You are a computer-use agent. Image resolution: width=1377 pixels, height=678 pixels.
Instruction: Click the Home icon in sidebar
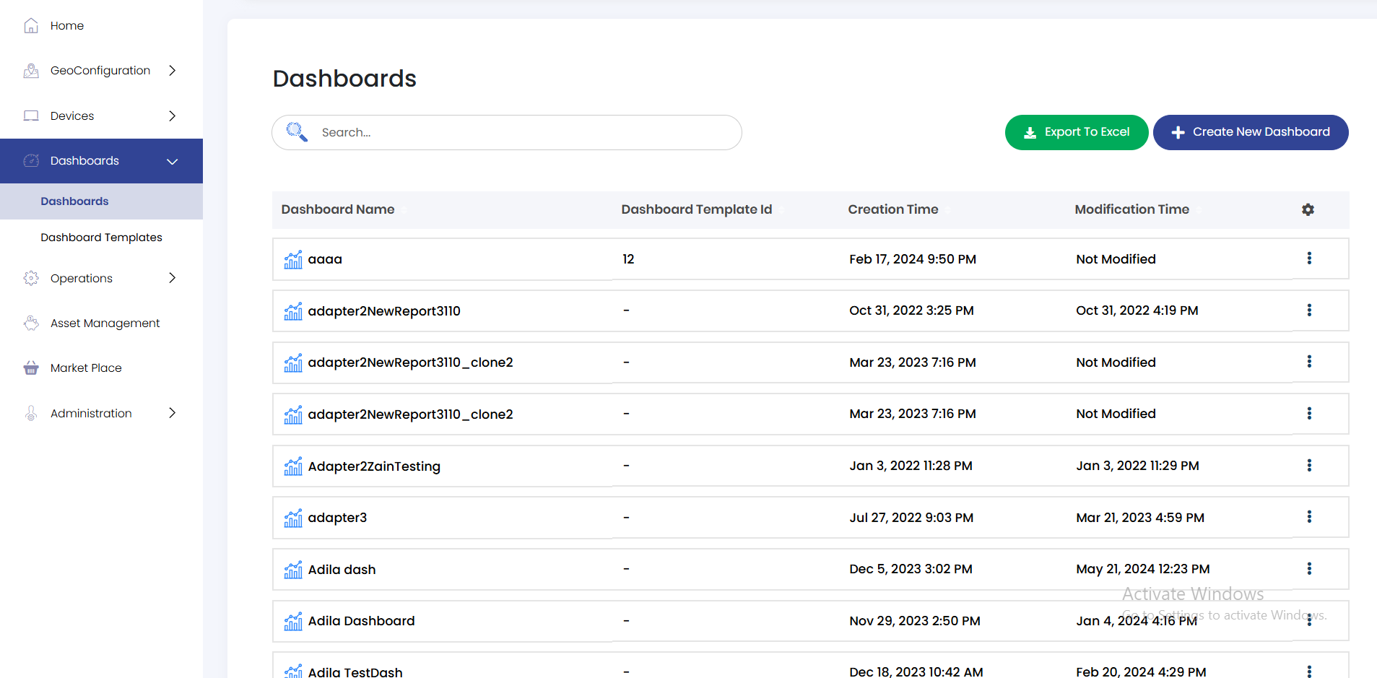[31, 26]
